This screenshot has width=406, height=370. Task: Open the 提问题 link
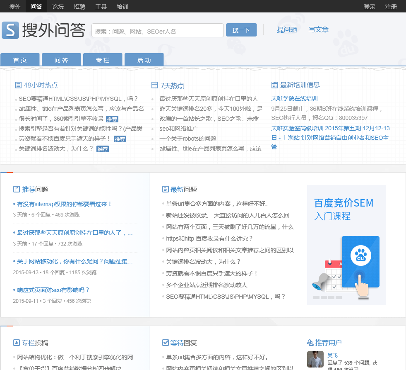point(287,29)
